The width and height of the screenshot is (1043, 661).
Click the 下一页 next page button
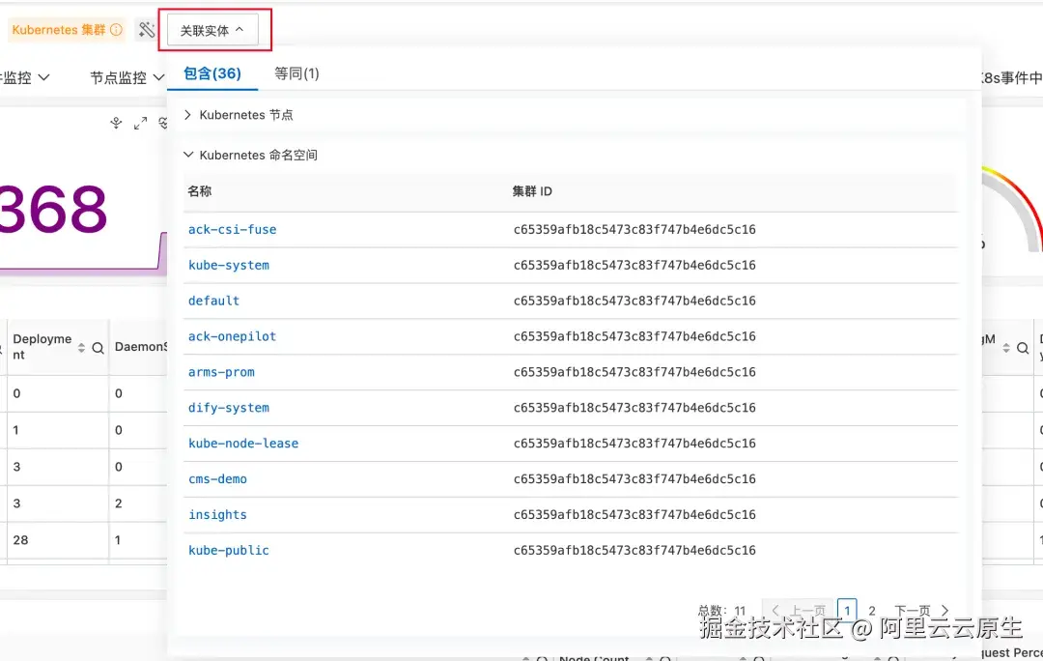(922, 611)
